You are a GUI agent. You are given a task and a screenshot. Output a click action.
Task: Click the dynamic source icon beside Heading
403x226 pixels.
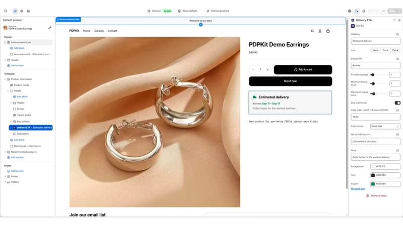tap(397, 34)
